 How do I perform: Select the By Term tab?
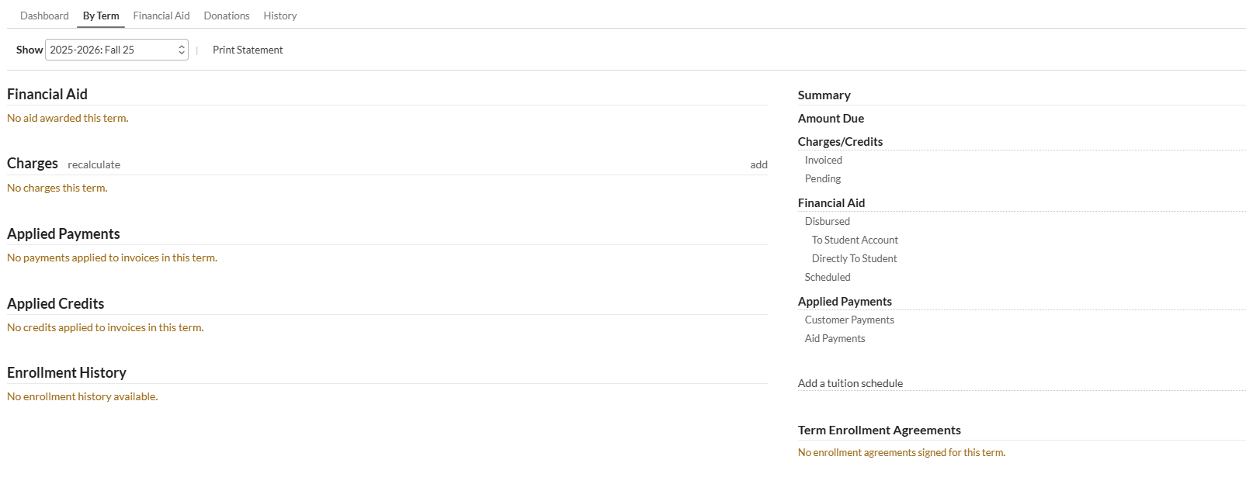tap(101, 16)
